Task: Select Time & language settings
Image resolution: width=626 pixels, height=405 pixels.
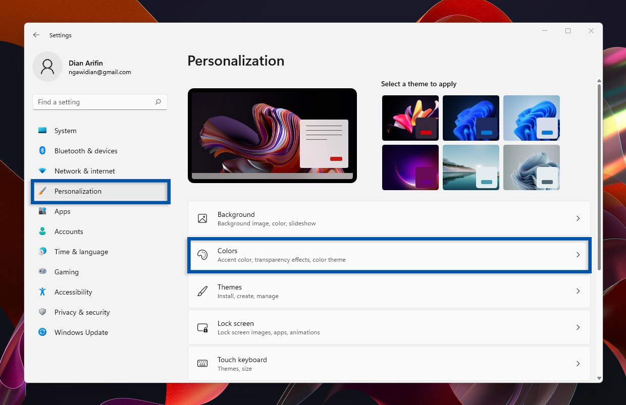Action: [81, 252]
